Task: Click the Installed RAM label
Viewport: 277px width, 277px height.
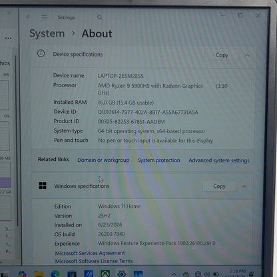Action: (70, 102)
